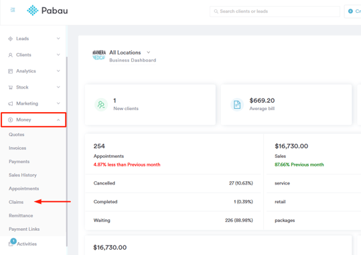
Task: Click the Clients person icon
Action: 10,55
